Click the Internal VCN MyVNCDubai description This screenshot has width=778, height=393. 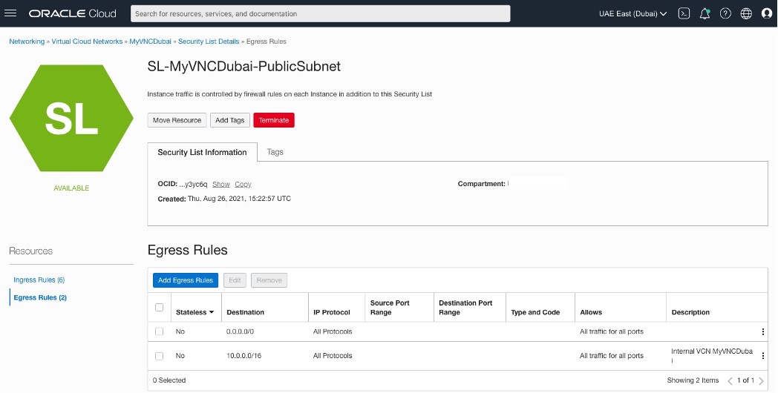point(712,356)
